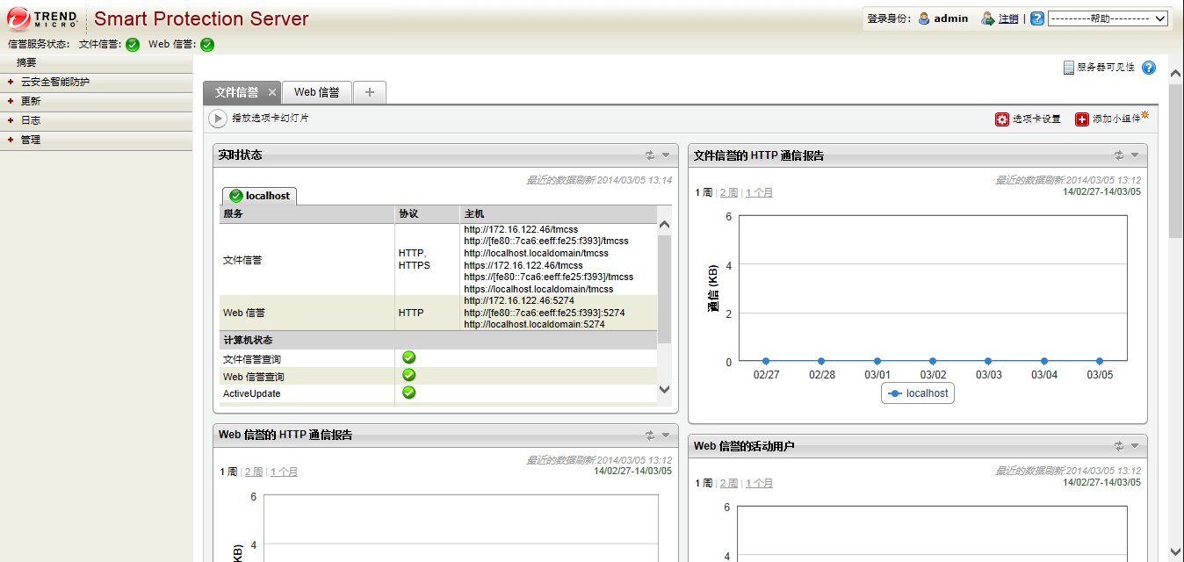
Task: Click the help question icon in header
Action: tap(1037, 18)
